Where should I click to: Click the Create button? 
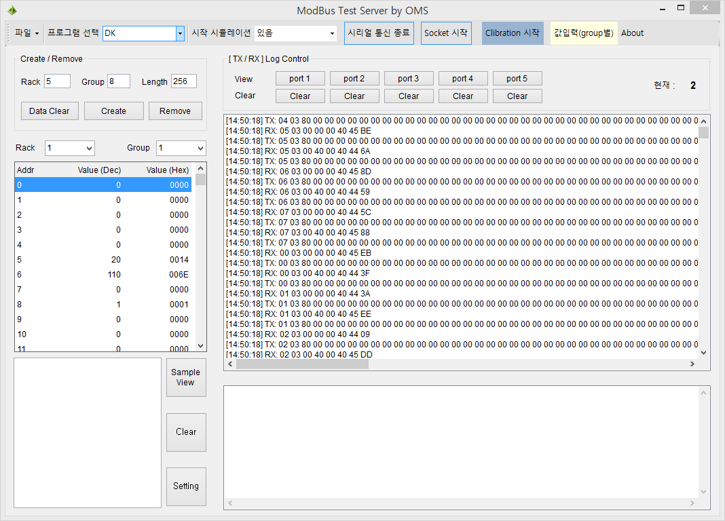pyautogui.click(x=114, y=111)
